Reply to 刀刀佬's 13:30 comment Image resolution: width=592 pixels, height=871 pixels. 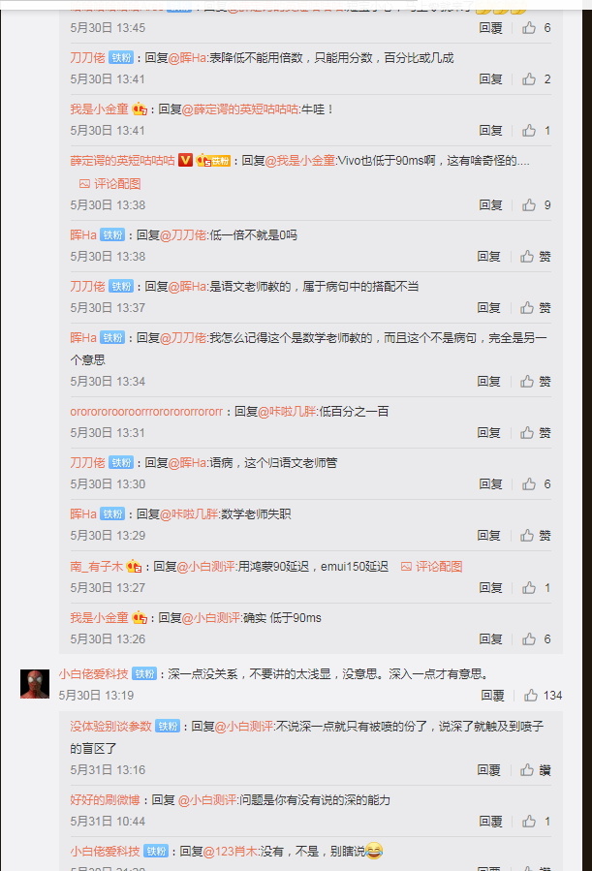point(490,484)
